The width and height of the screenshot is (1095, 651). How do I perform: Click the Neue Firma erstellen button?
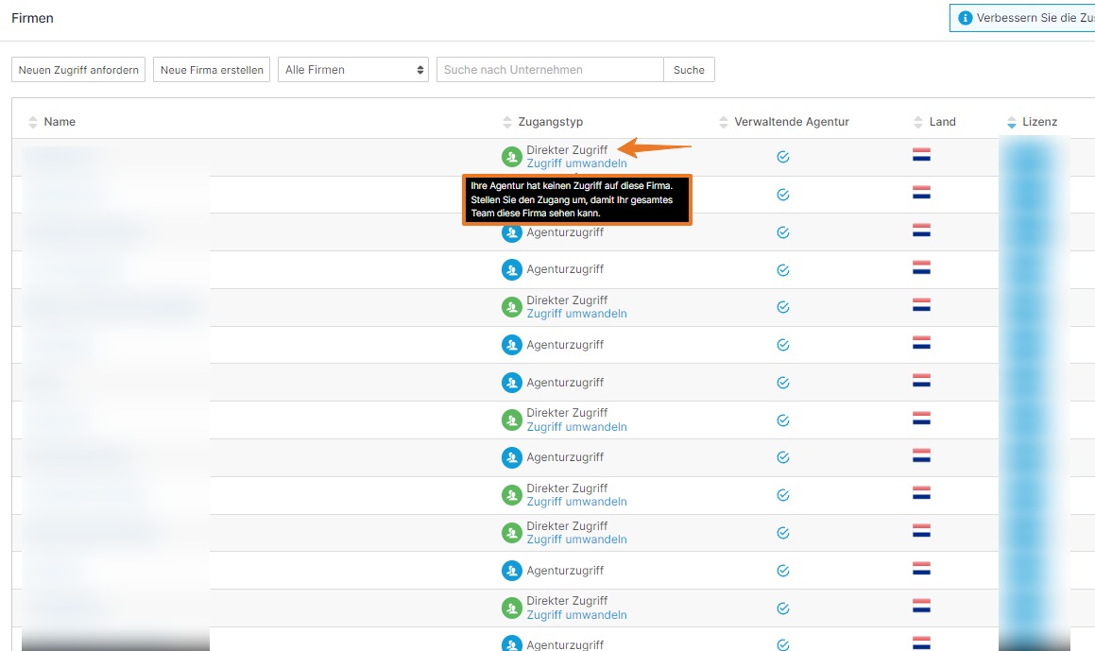[212, 70]
